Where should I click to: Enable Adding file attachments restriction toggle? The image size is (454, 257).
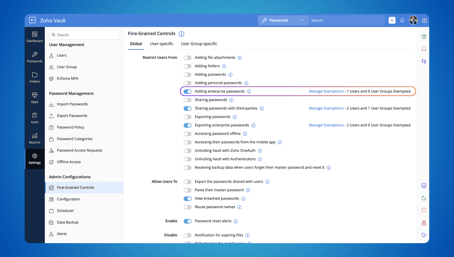pos(188,58)
